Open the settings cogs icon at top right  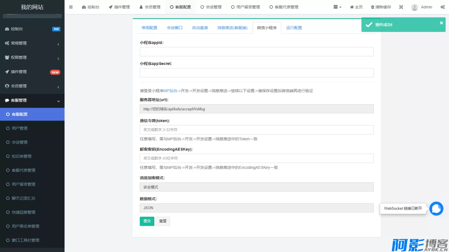point(443,7)
